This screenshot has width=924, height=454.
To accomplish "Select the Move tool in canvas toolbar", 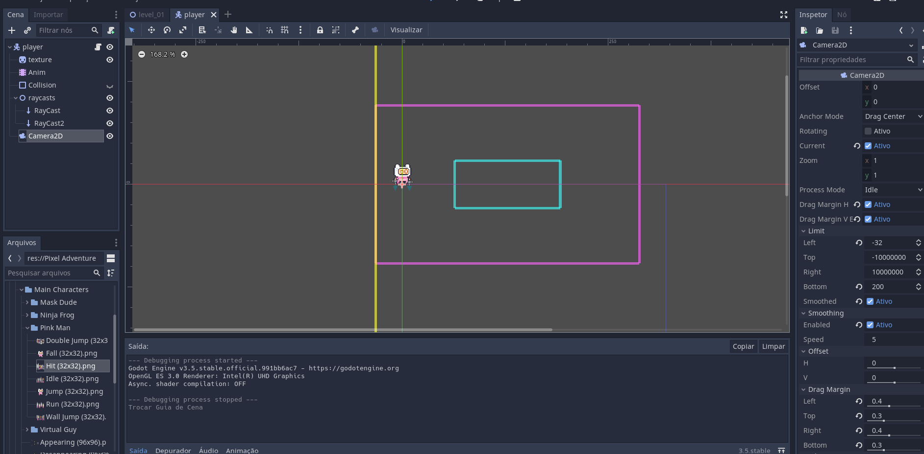I will [x=151, y=30].
